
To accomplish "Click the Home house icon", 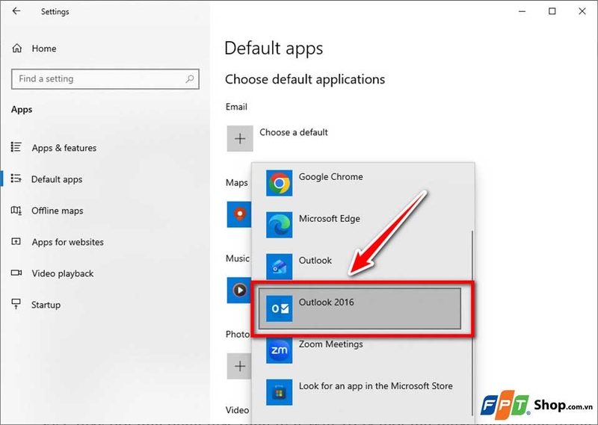I will (16, 49).
